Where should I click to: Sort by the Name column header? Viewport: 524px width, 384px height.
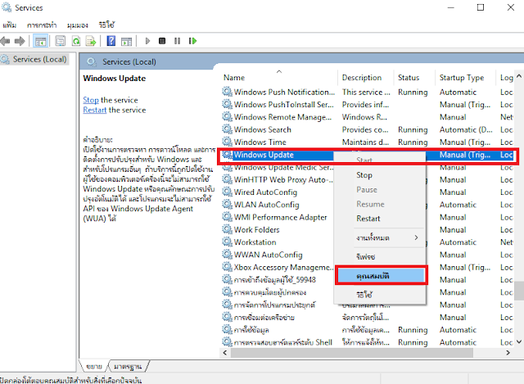(279, 78)
